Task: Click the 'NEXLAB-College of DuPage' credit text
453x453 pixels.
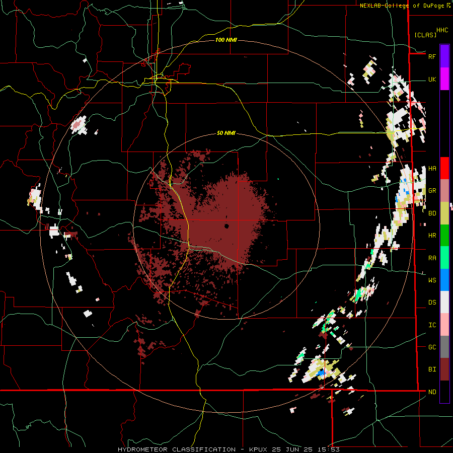Action: (x=402, y=6)
